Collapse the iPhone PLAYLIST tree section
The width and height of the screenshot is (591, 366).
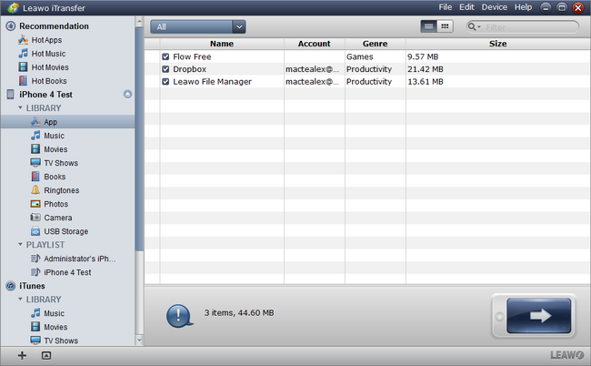point(20,245)
